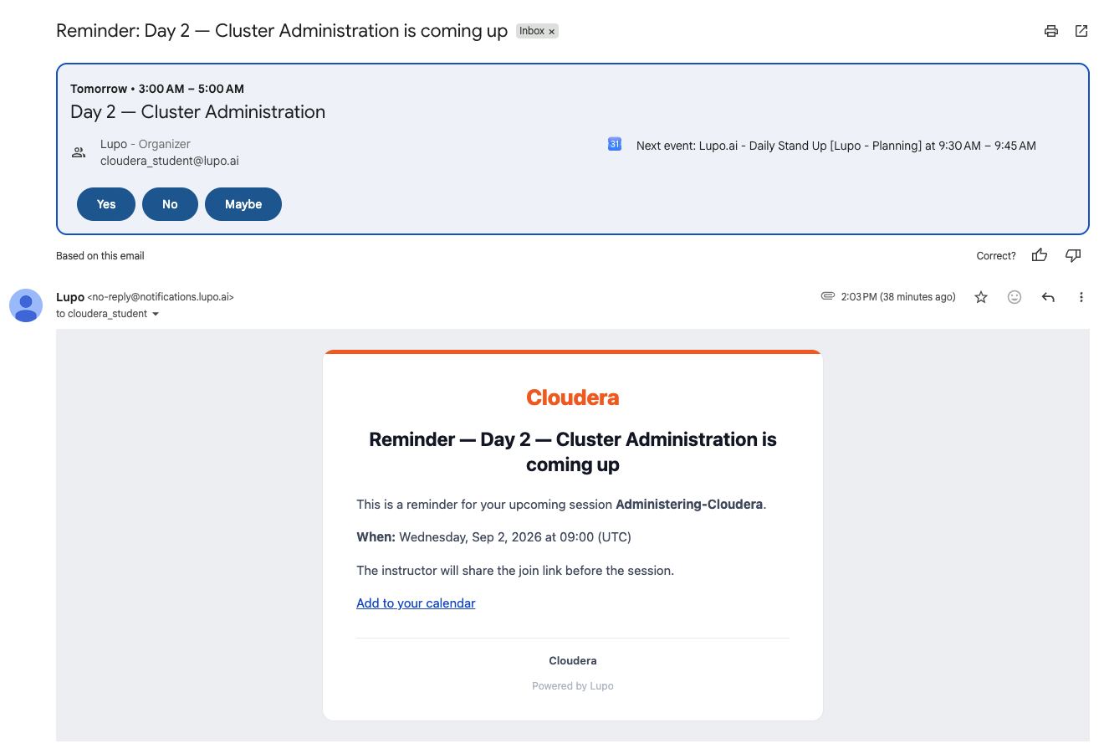The height and width of the screenshot is (754, 1104).
Task: Click bold Administering-Cloudera session name
Action: pos(689,505)
